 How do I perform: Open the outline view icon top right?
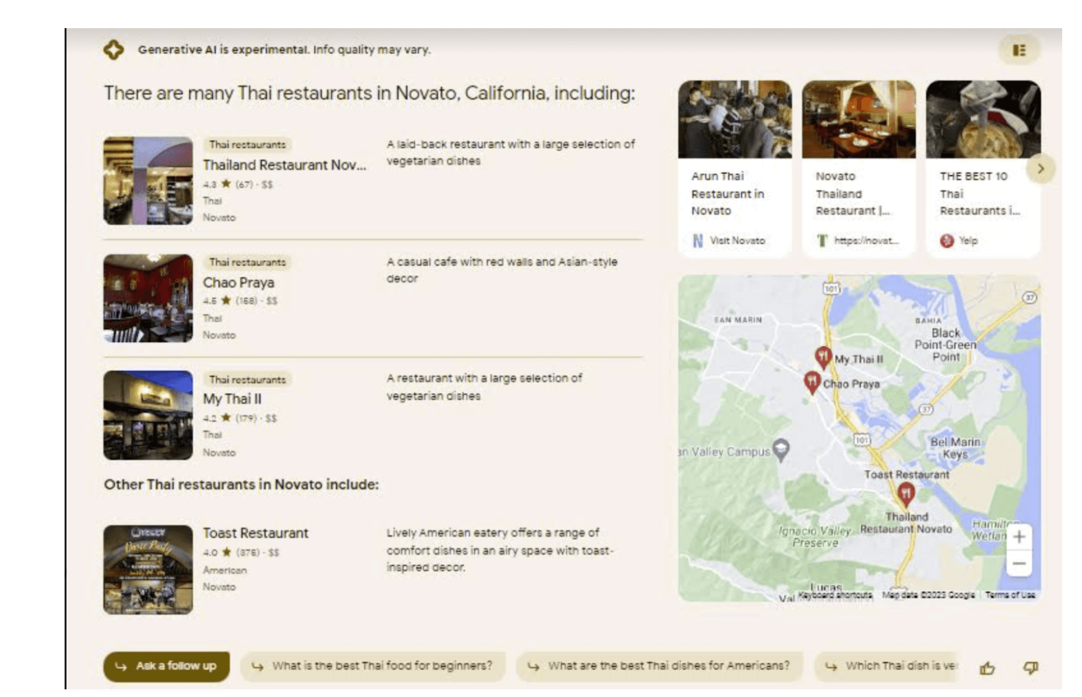pos(1019,49)
